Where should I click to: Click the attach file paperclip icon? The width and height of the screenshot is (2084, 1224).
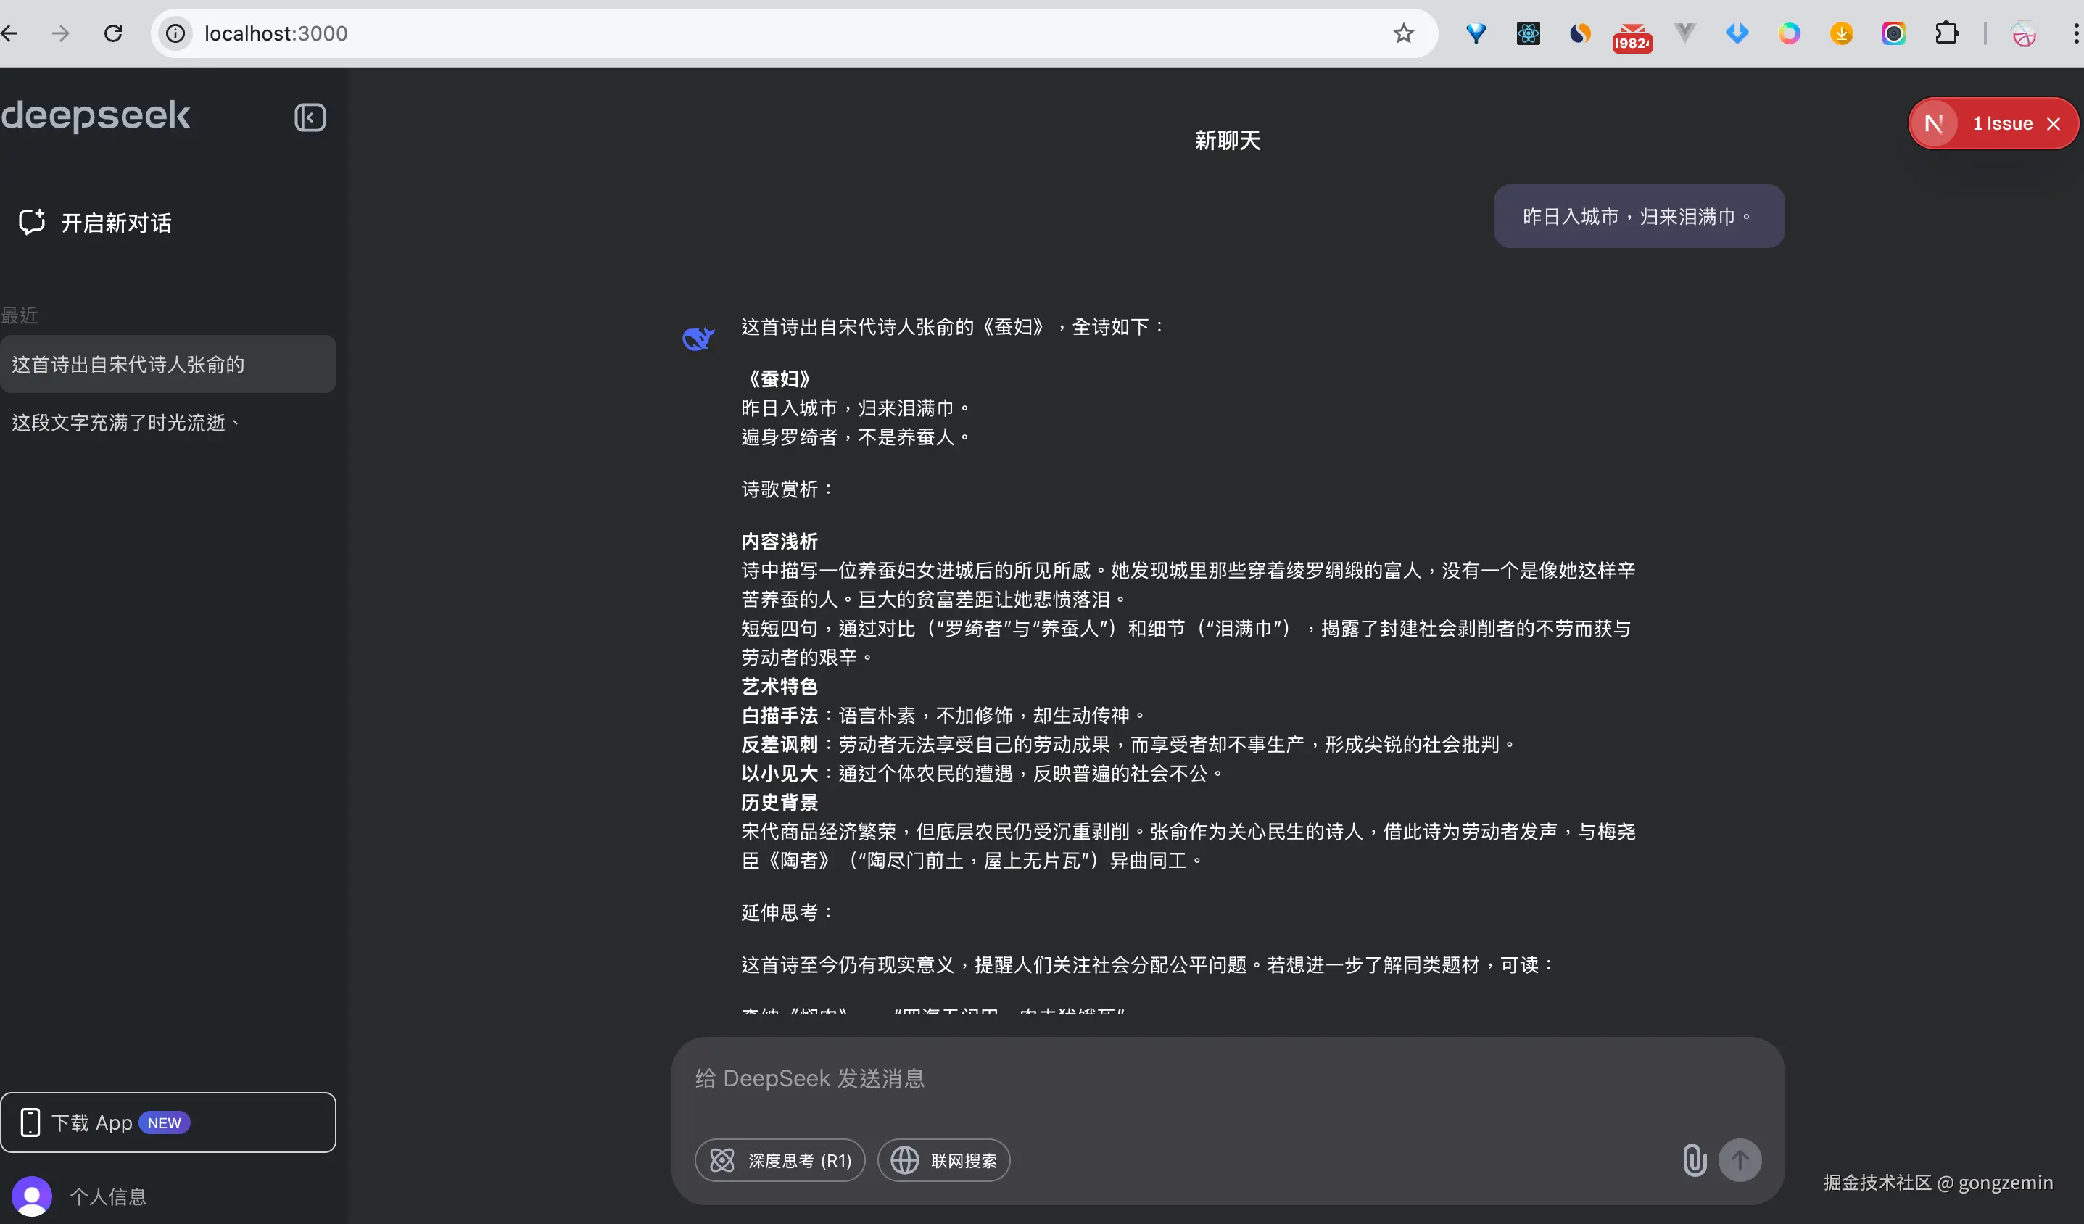point(1694,1159)
